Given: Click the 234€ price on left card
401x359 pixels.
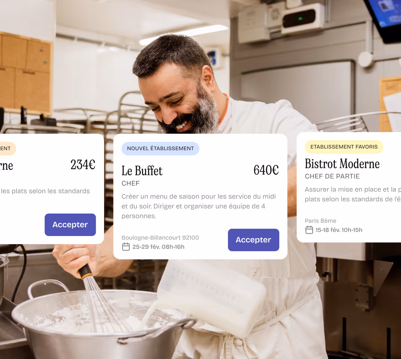Looking at the screenshot, I should [x=83, y=165].
